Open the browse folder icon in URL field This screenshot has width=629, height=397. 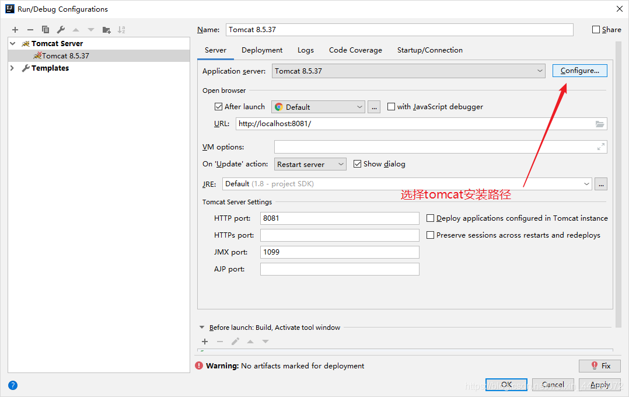(x=600, y=124)
